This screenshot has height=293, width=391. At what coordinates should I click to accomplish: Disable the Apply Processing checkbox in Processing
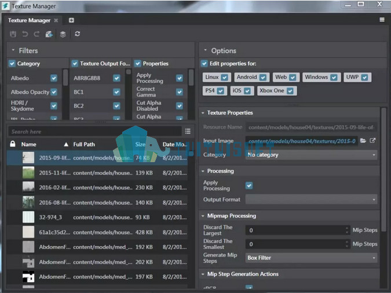pyautogui.click(x=249, y=185)
